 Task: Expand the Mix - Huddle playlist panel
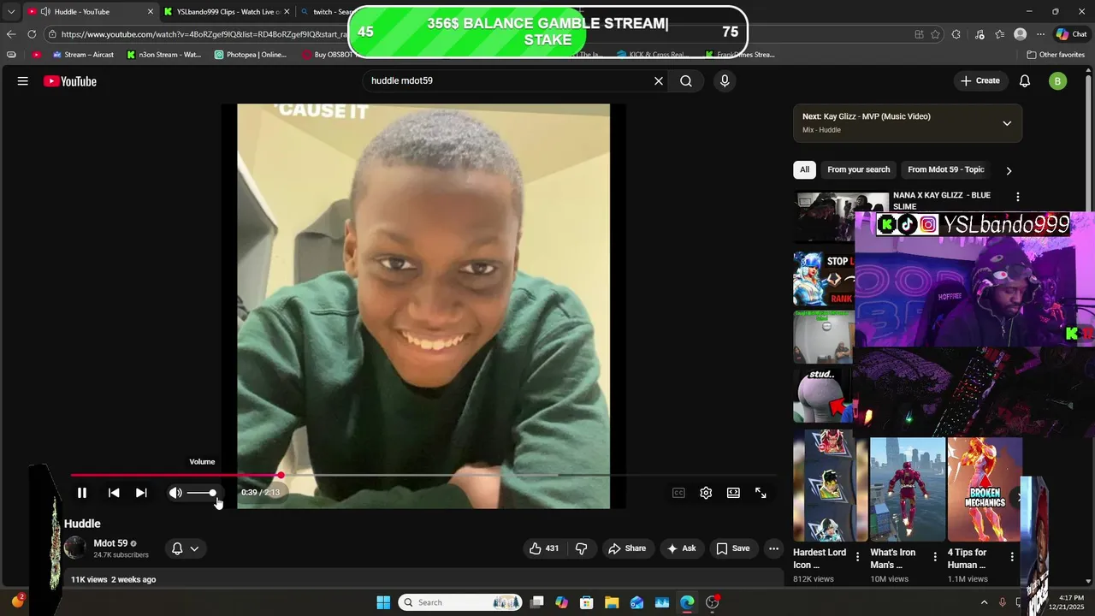1007,123
